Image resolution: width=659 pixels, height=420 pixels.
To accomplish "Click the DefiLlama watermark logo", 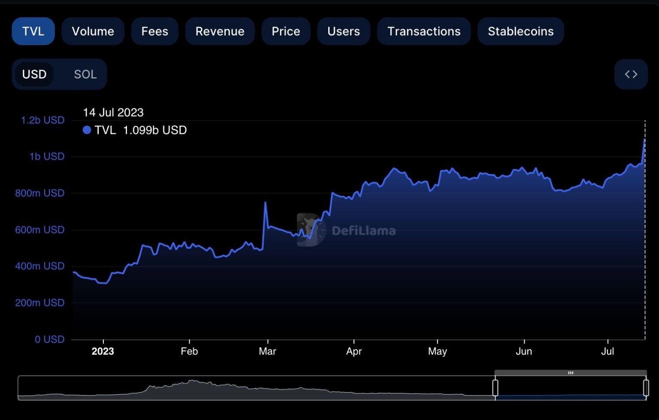I will coord(311,230).
